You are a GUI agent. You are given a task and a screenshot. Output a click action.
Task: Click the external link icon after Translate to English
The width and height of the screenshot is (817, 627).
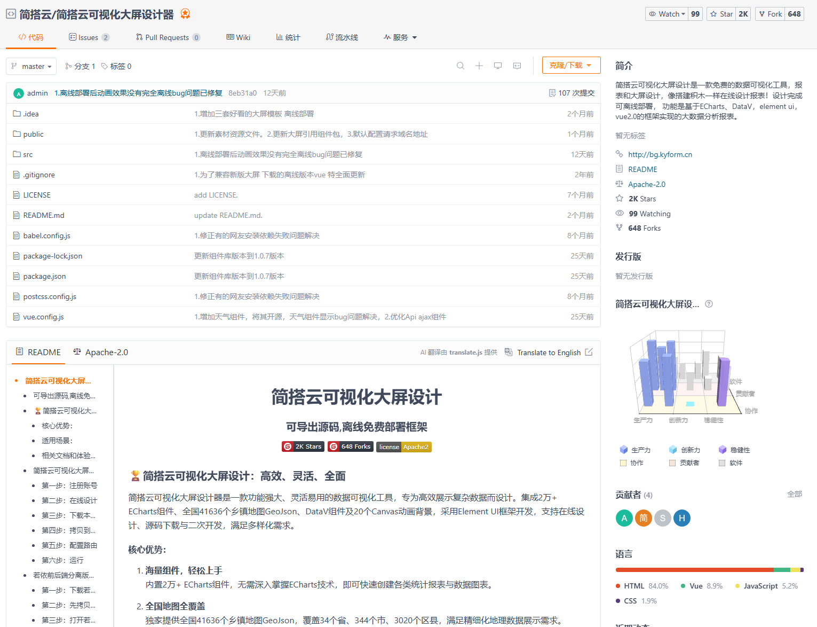click(589, 352)
